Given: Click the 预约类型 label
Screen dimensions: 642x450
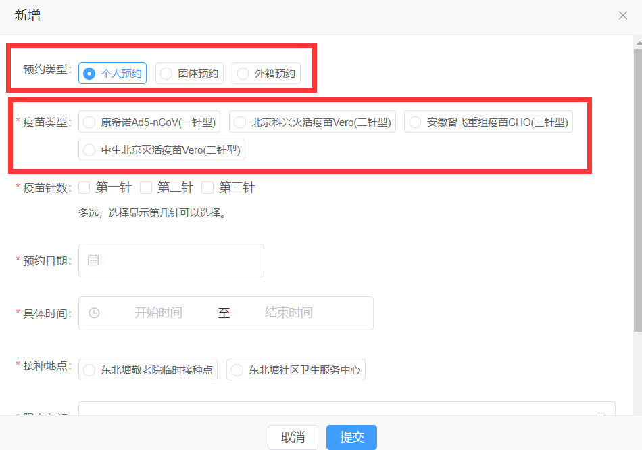Looking at the screenshot, I should coord(47,69).
